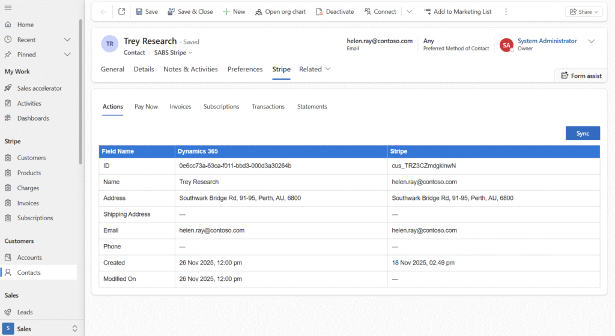Expand the Pinned section chevron
The width and height of the screenshot is (615, 336).
coord(67,55)
